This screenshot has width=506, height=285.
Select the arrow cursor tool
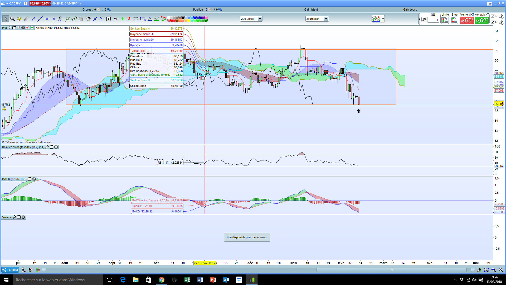click(6, 19)
